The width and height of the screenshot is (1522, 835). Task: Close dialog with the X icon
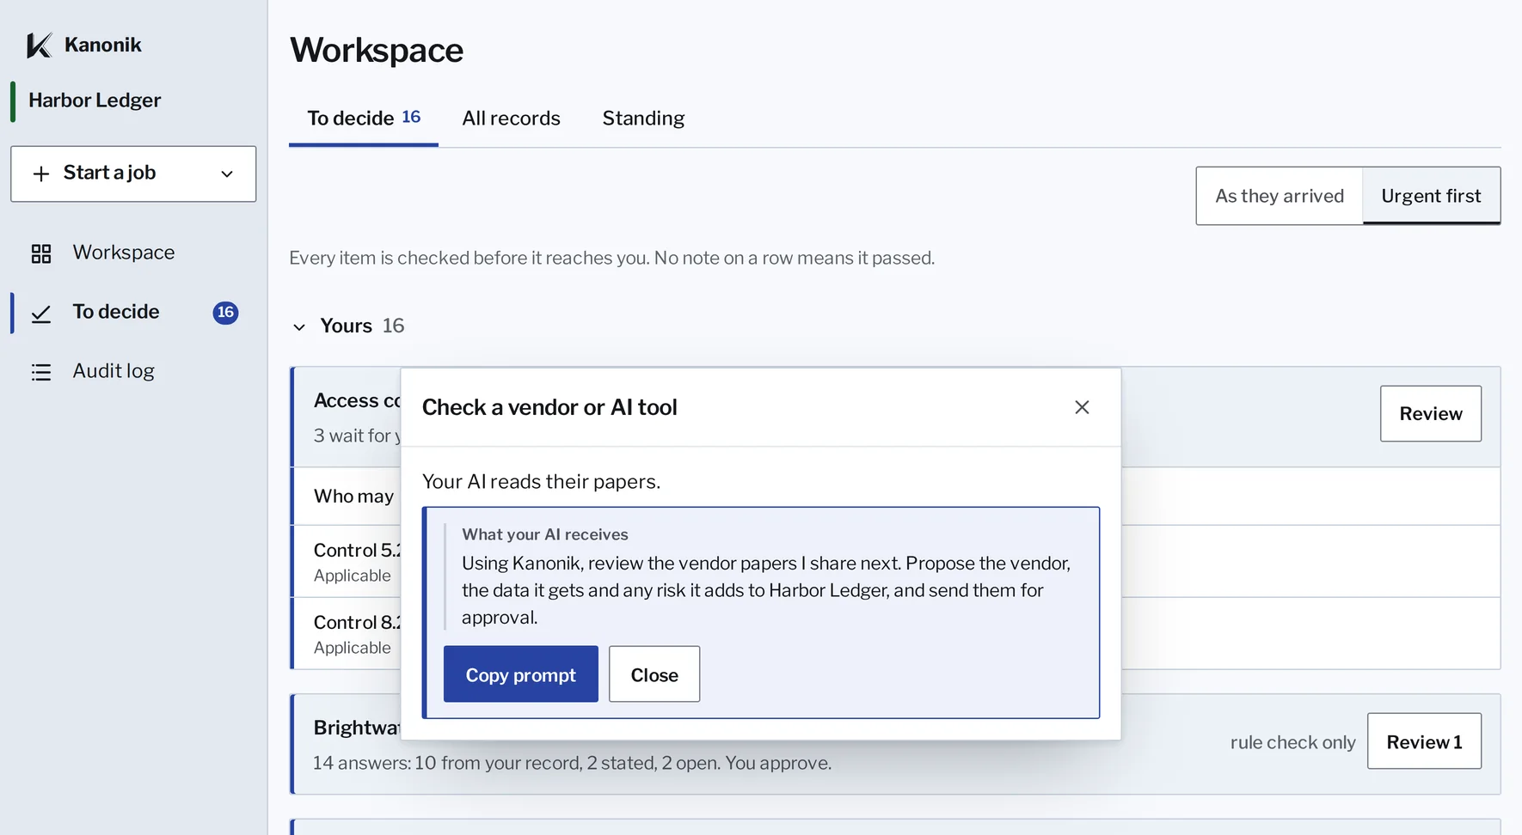1082,407
